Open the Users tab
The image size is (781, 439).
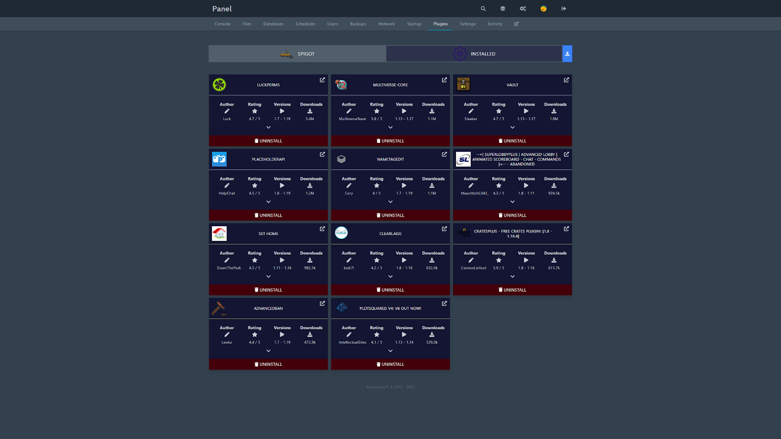tap(332, 24)
